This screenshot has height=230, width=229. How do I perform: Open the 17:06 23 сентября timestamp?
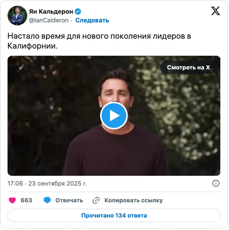point(47,183)
